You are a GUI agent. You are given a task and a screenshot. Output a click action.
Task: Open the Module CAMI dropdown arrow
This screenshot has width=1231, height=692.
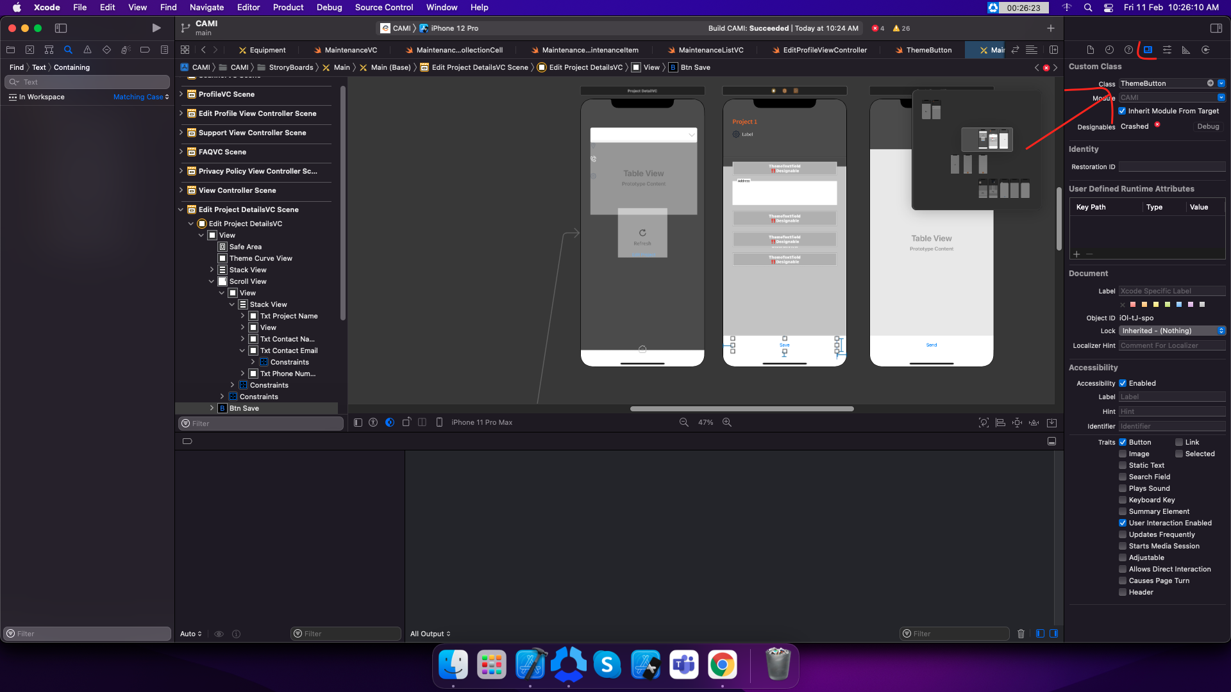tap(1221, 97)
